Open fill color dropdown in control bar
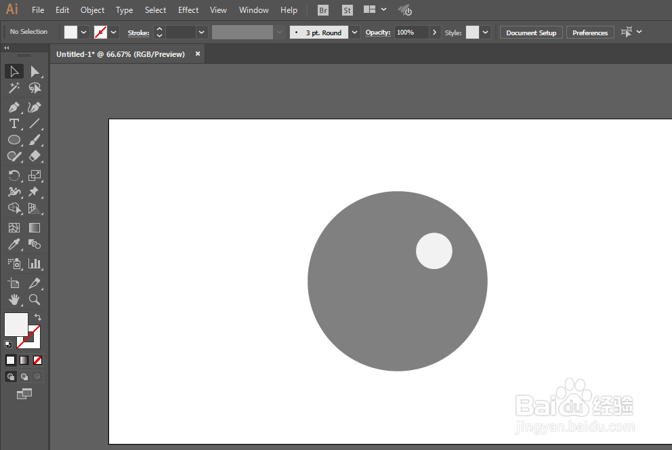The width and height of the screenshot is (672, 450). [83, 33]
